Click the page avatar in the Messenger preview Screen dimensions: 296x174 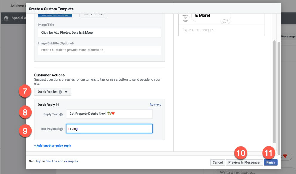pos(185,17)
